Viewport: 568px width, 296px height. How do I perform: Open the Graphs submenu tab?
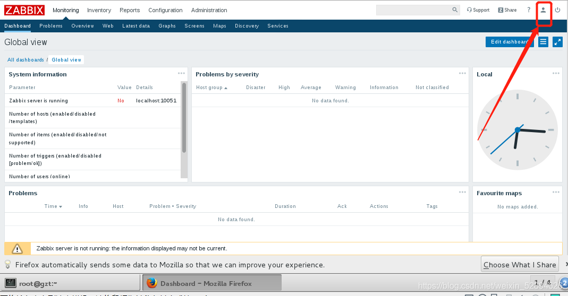point(167,26)
